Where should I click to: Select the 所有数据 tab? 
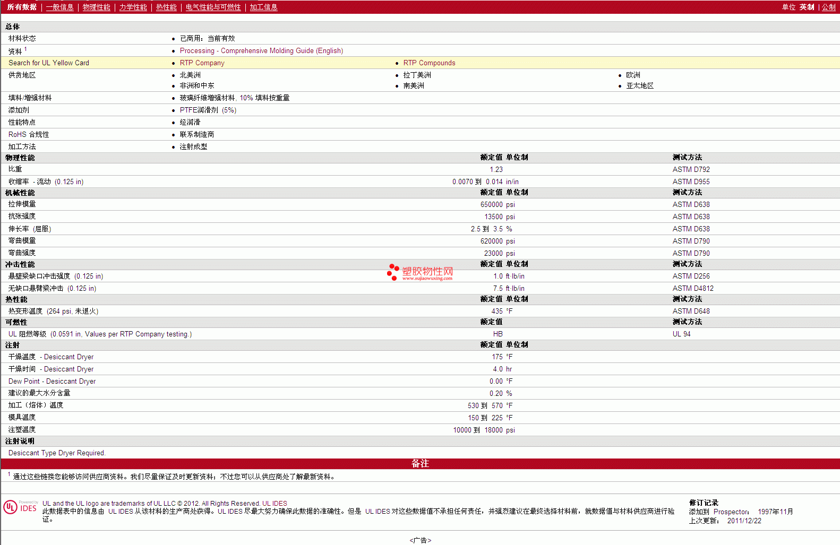point(22,7)
